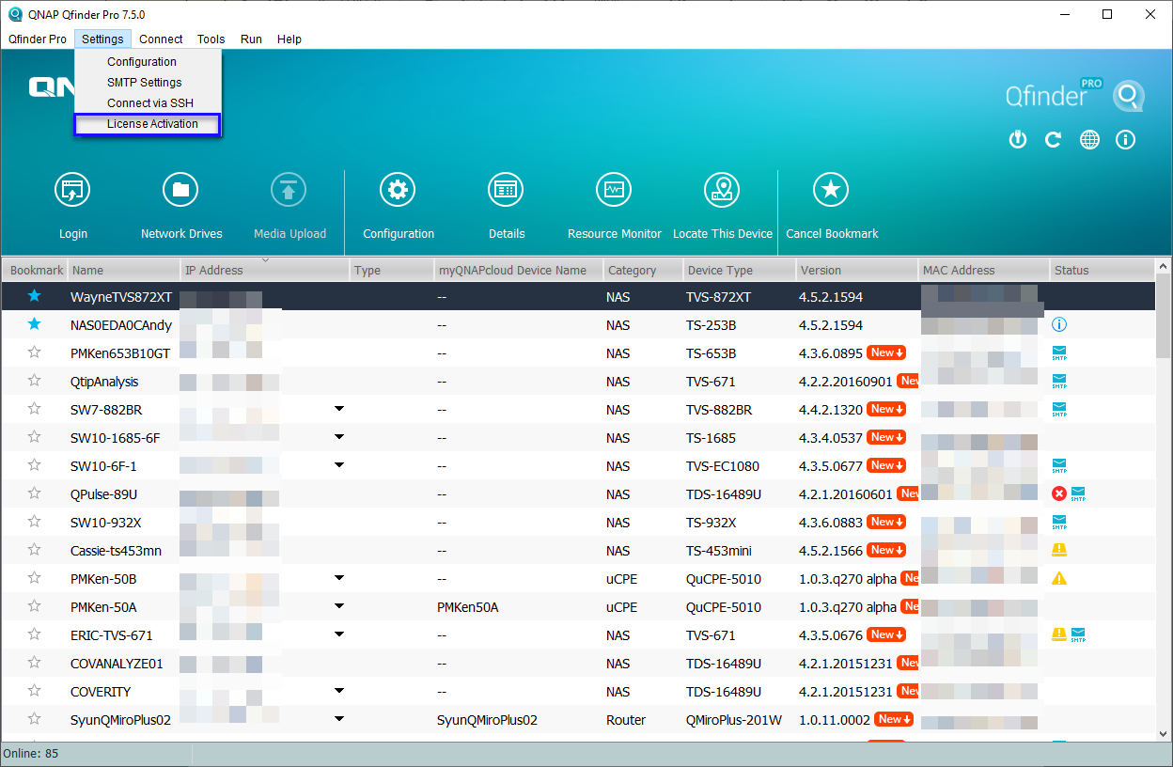Open the Help menu
The width and height of the screenshot is (1173, 767).
click(x=289, y=39)
